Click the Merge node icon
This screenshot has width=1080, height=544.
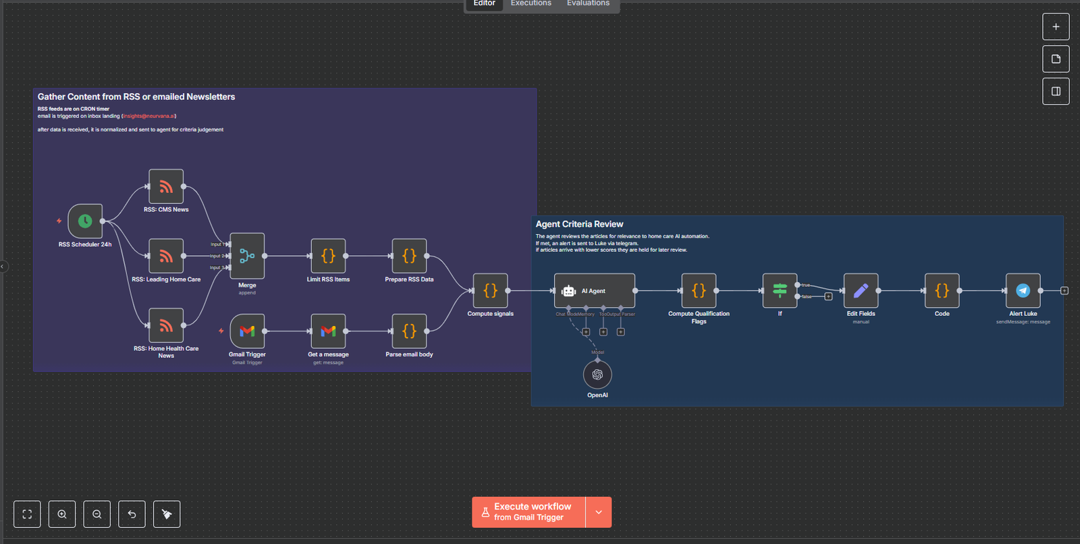pos(247,256)
